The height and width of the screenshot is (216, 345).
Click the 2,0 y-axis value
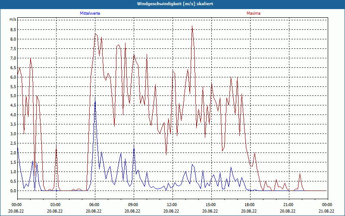point(13,153)
